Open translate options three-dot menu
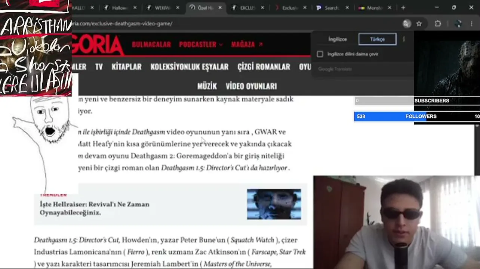 tap(404, 39)
